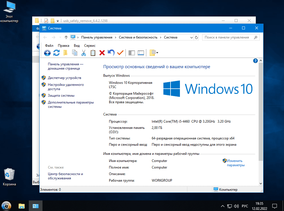Image resolution: width=284 pixels, height=211 pixels.
Task: Click the search field Поиск в панели управления
Action: pos(231,37)
